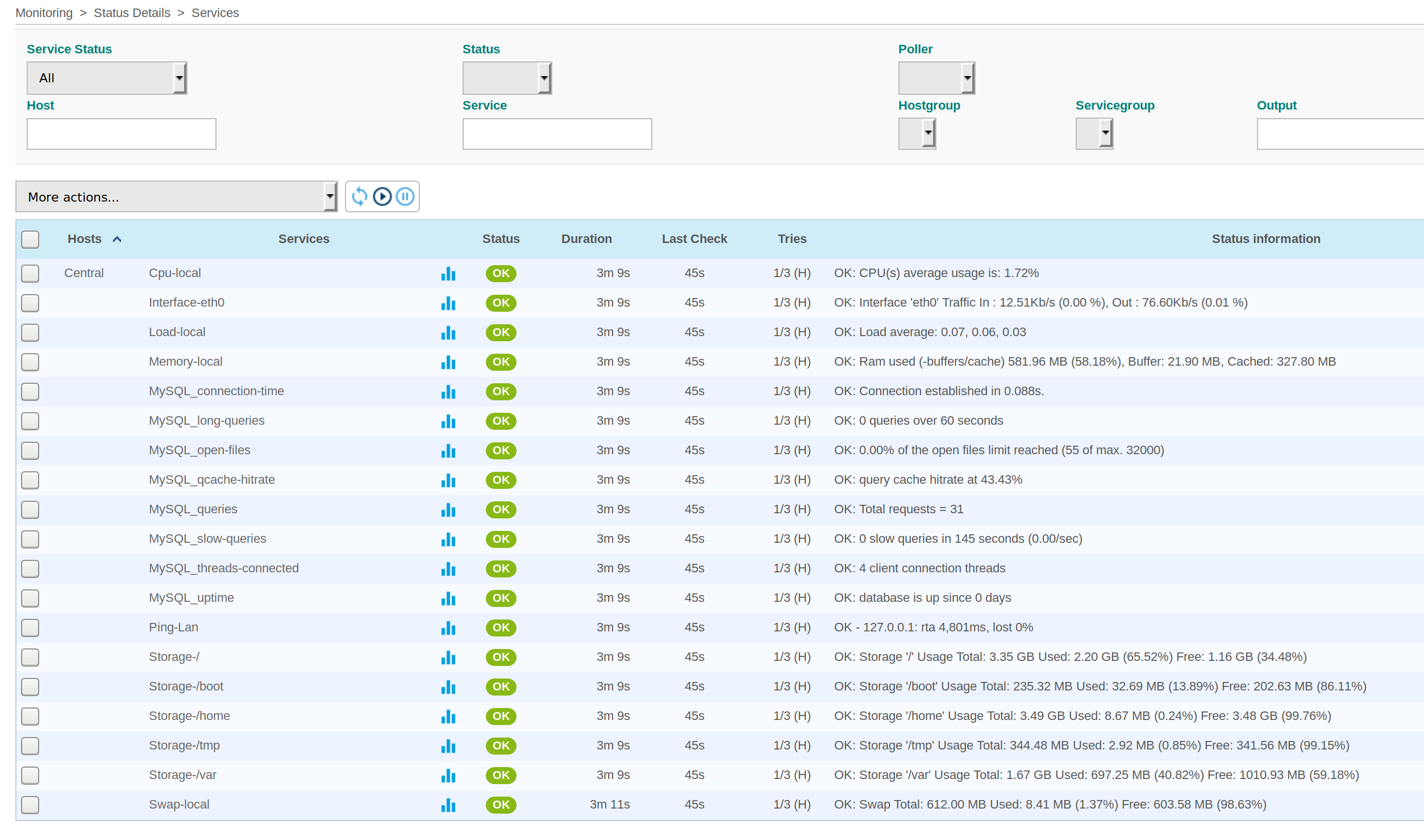This screenshot has width=1424, height=825.
Task: Click the refresh icon next to More actions
Action: click(x=359, y=196)
